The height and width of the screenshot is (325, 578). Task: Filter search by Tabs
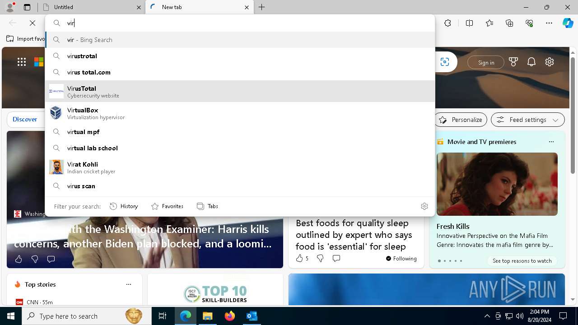coord(208,206)
